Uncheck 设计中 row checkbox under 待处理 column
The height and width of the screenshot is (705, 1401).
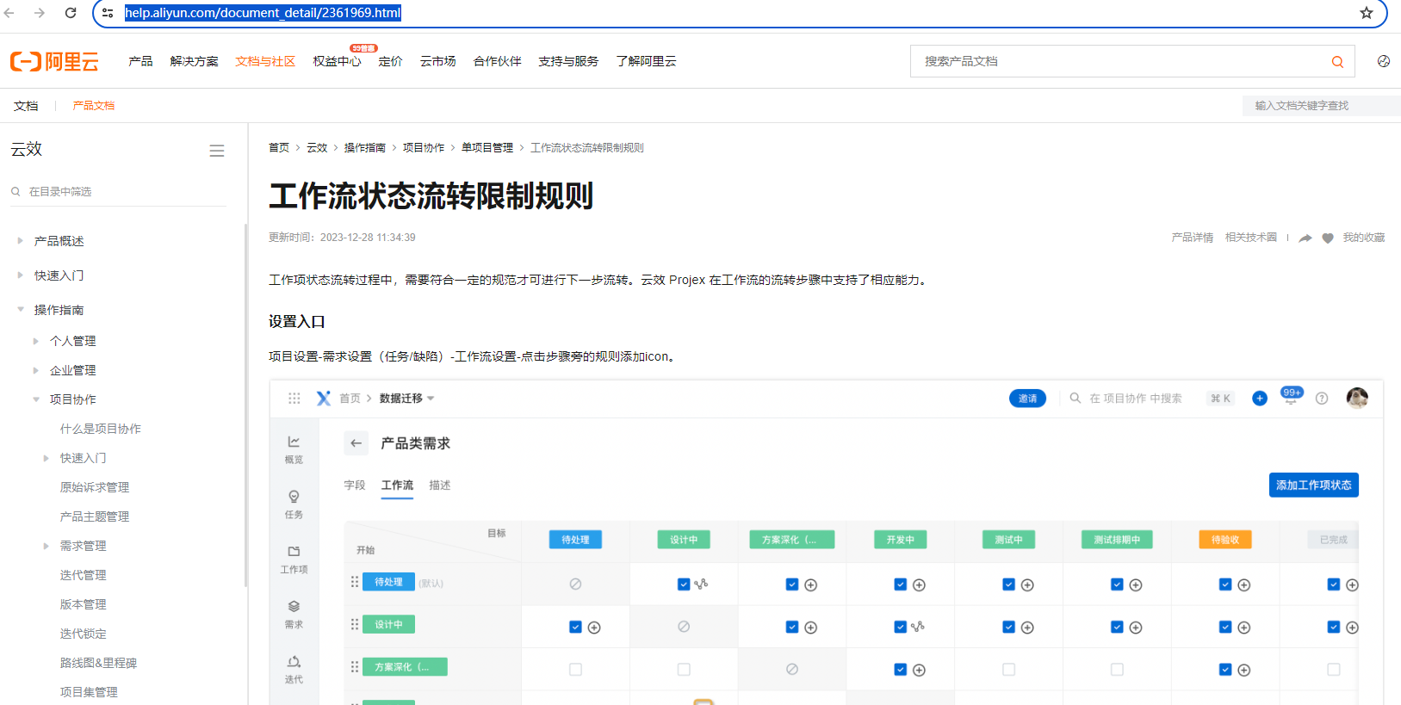pyautogui.click(x=575, y=628)
